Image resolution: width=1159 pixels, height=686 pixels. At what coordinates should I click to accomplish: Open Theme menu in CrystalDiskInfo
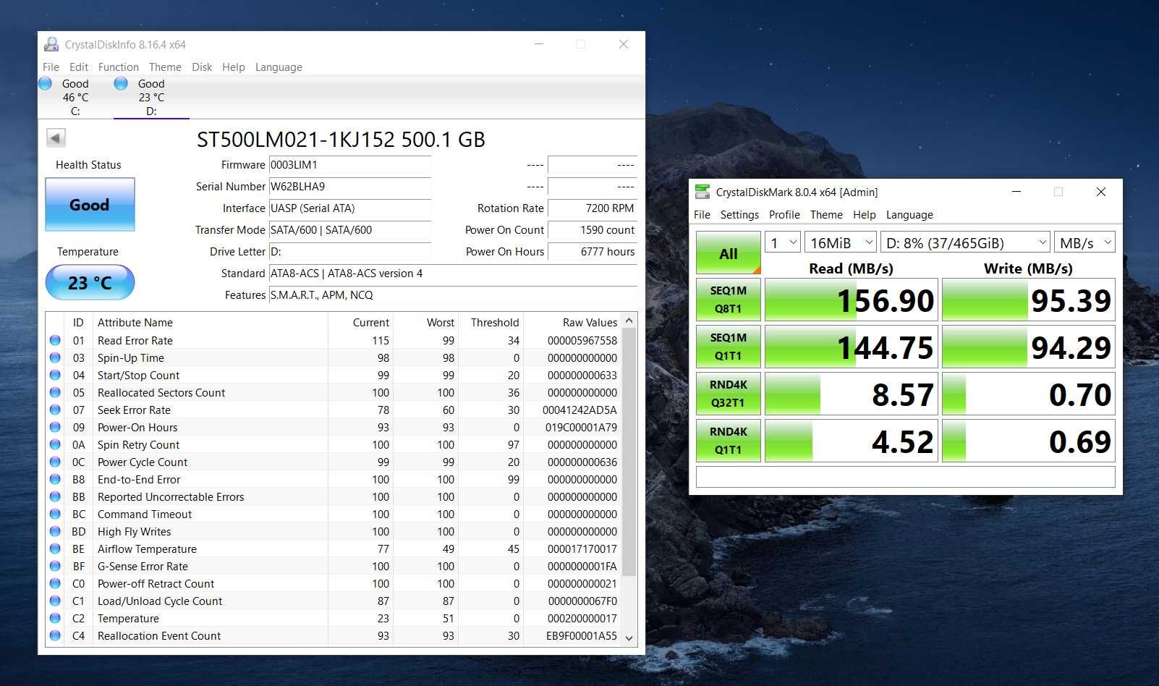pyautogui.click(x=165, y=67)
